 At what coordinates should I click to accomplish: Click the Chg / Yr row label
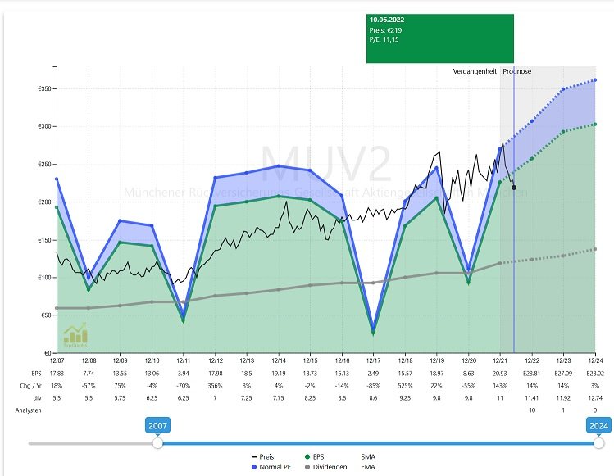pos(30,386)
